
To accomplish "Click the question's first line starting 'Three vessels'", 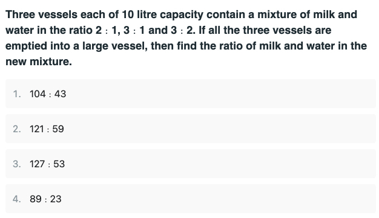I will (181, 14).
